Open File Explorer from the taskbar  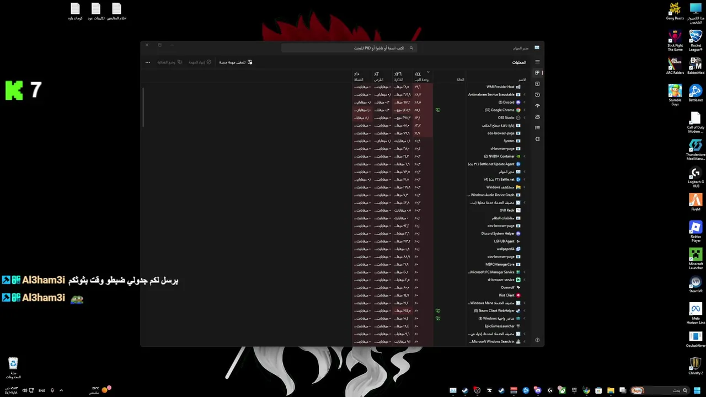(611, 390)
